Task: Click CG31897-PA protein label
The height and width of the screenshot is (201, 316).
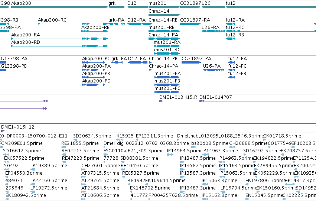Action: [196, 59]
